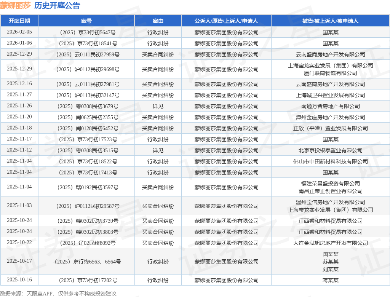
Task: Click defendant 大连金泓旭房地产开发有限公司
Action: (330, 243)
